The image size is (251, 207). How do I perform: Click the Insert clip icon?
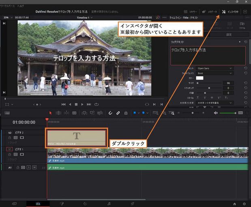[x=84, y=113]
